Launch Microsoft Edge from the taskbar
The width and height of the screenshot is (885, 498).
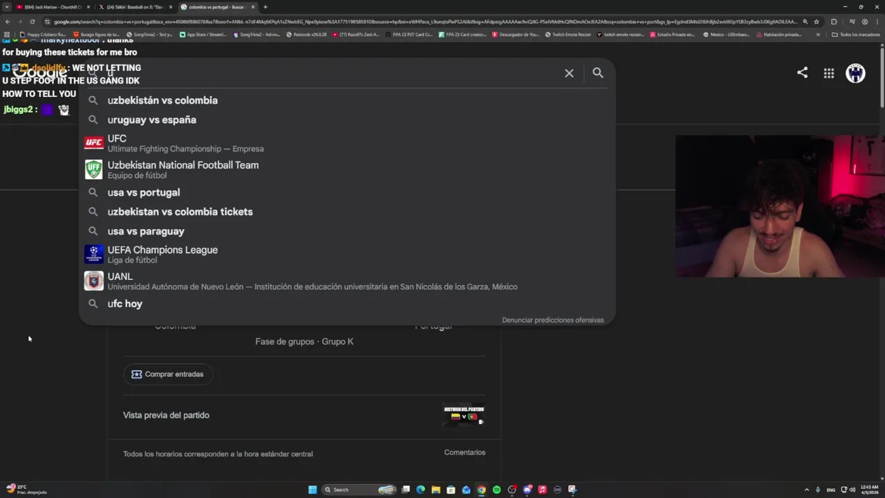coord(420,490)
